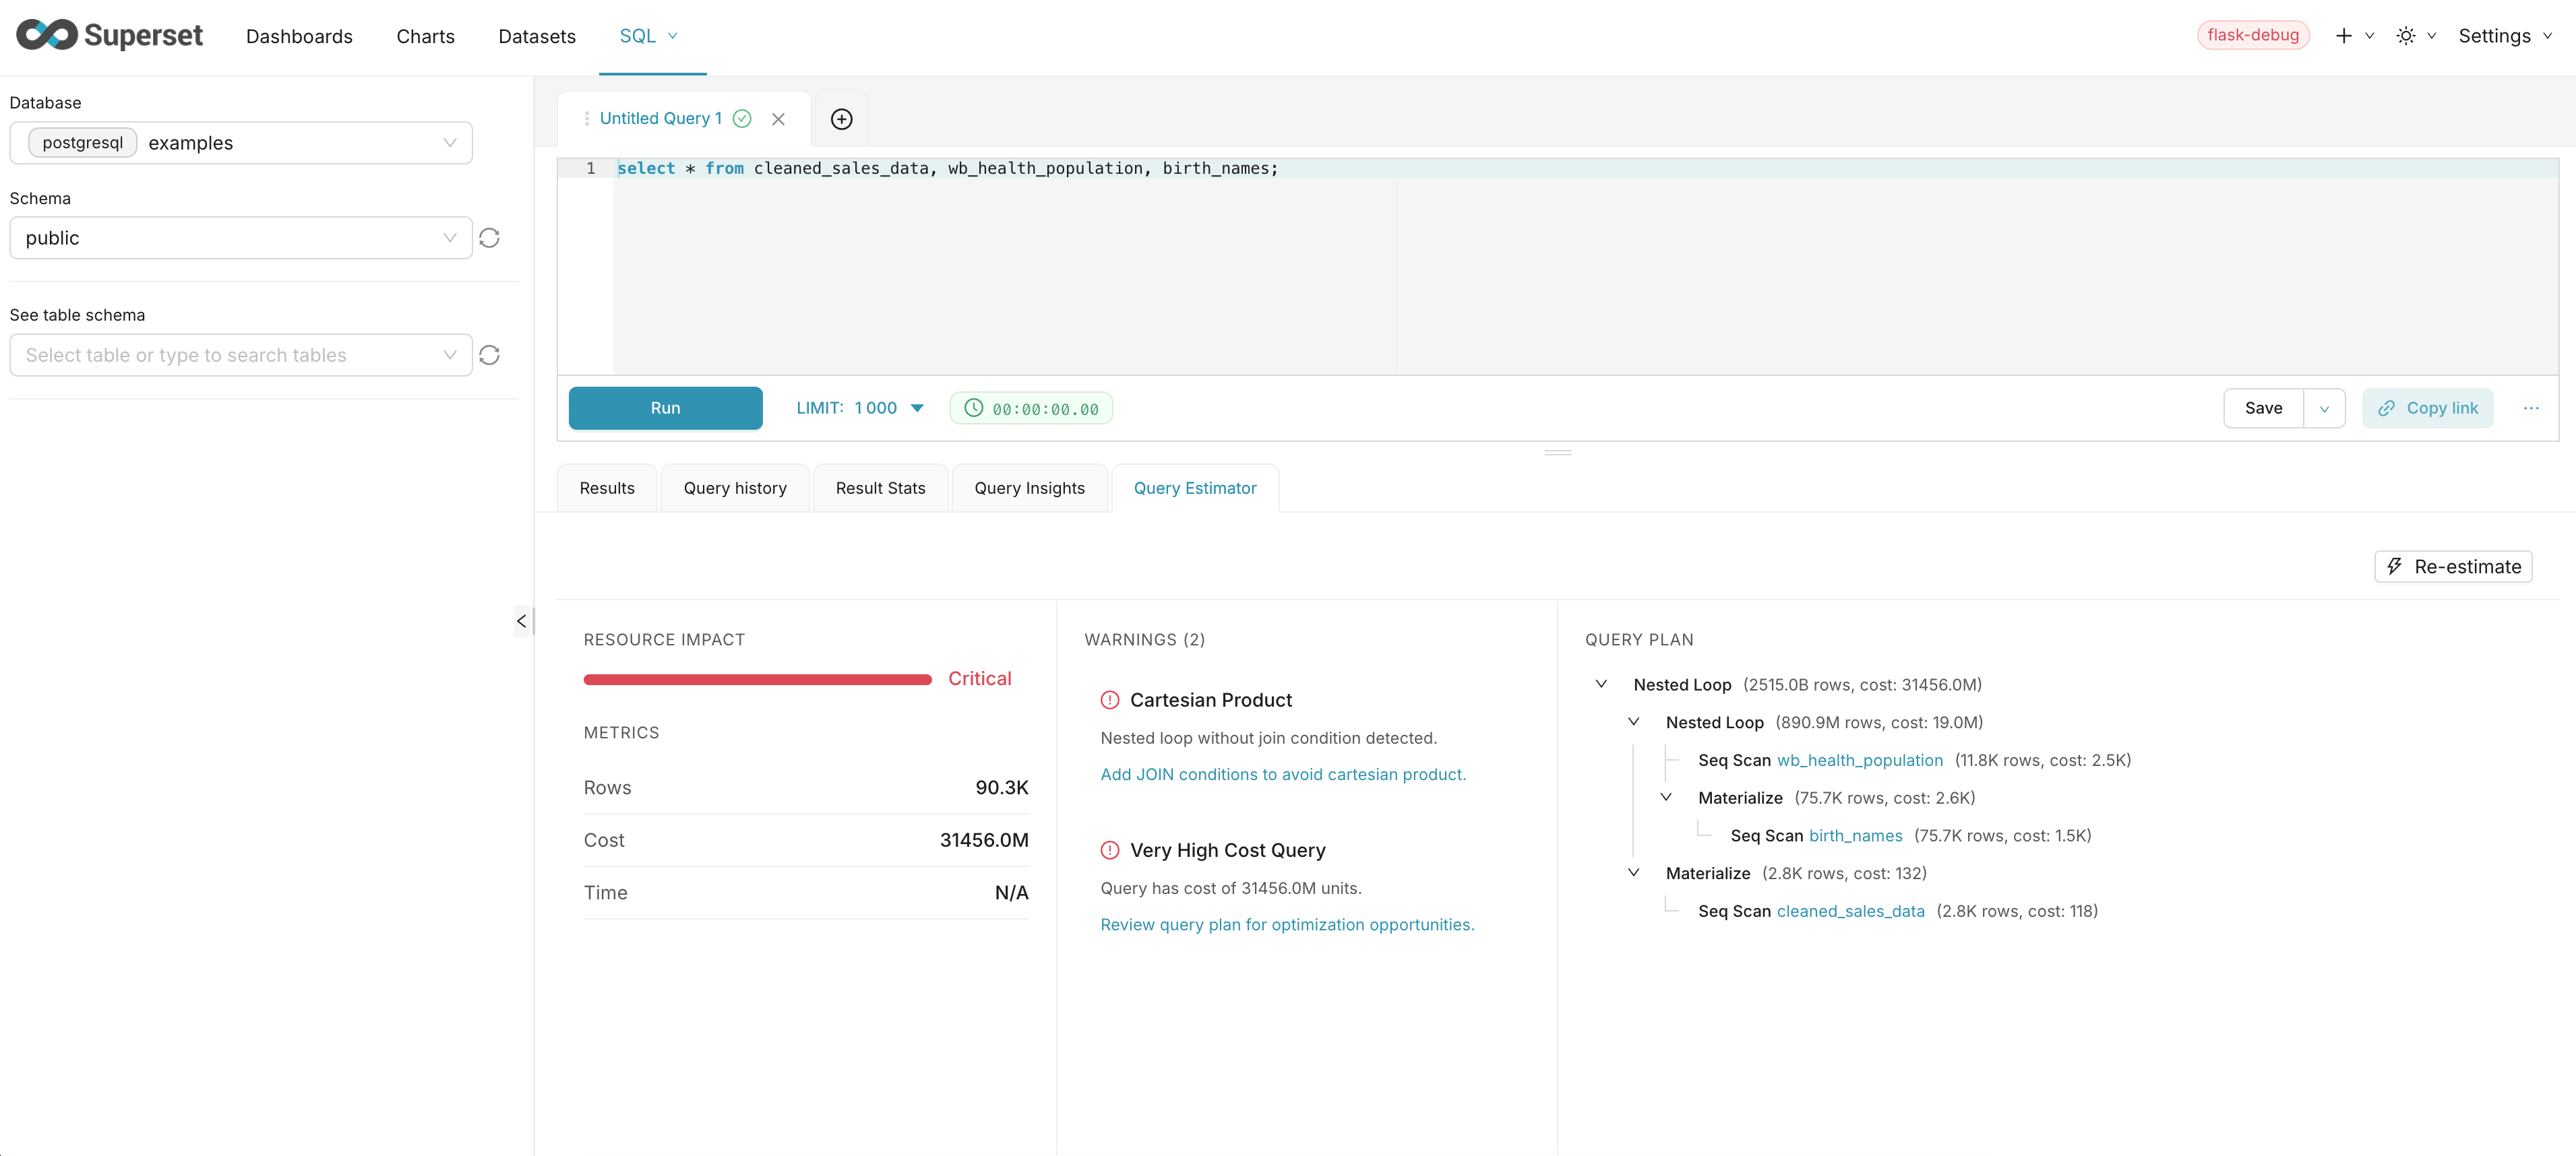Open the Save button dropdown arrow

(x=2325, y=408)
